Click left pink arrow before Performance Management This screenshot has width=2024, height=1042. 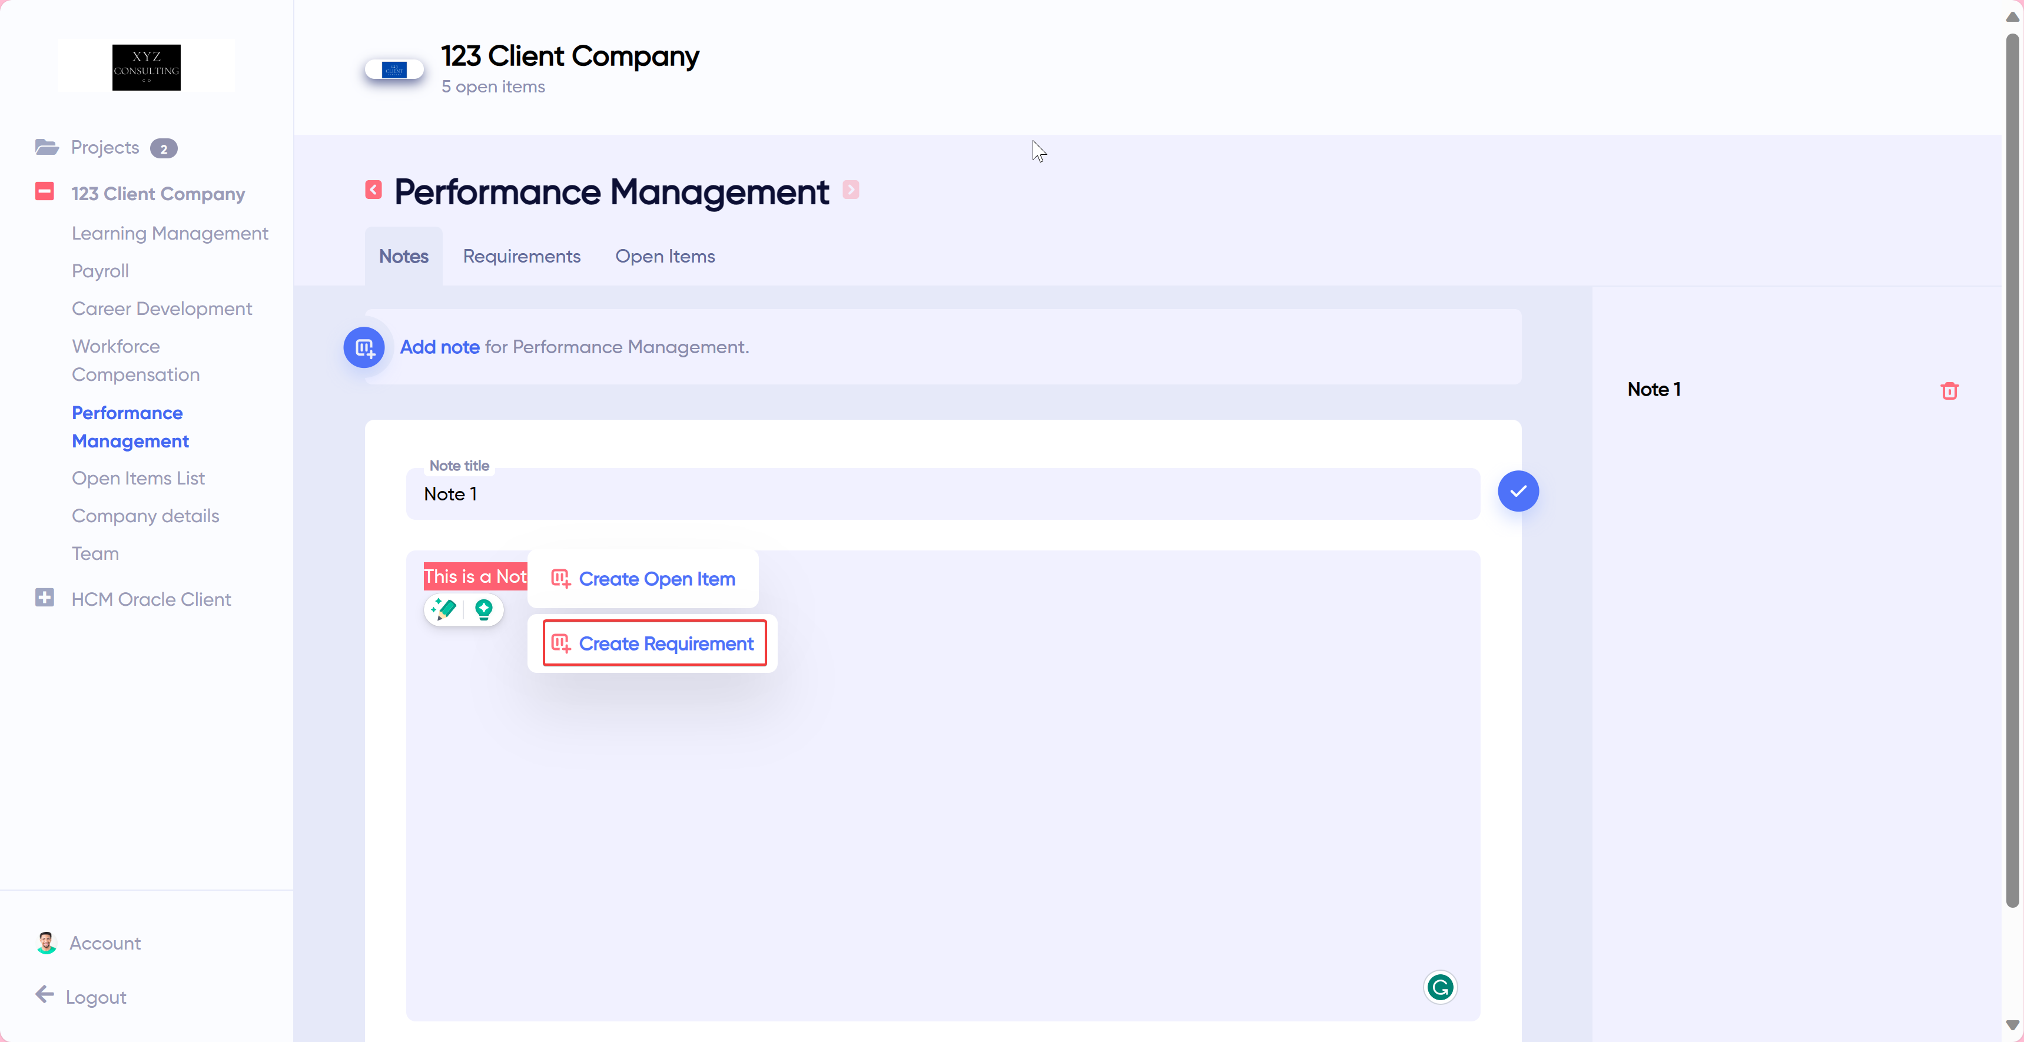pos(373,190)
